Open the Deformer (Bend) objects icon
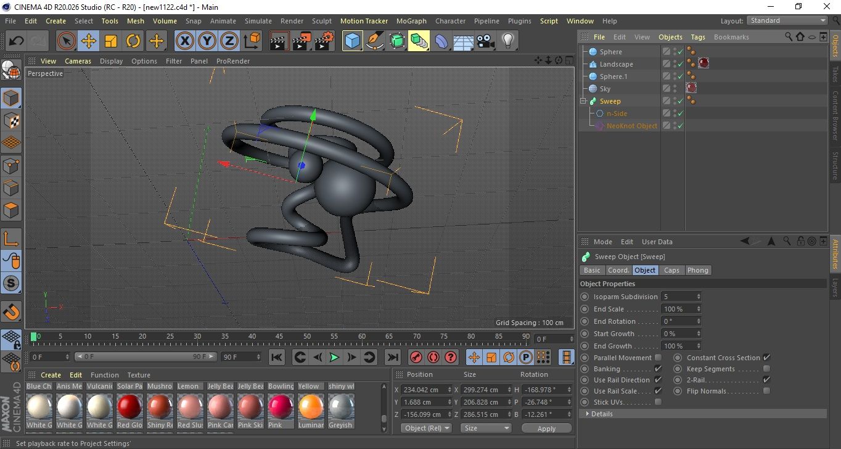Screen dimensions: 841x449 (441, 41)
